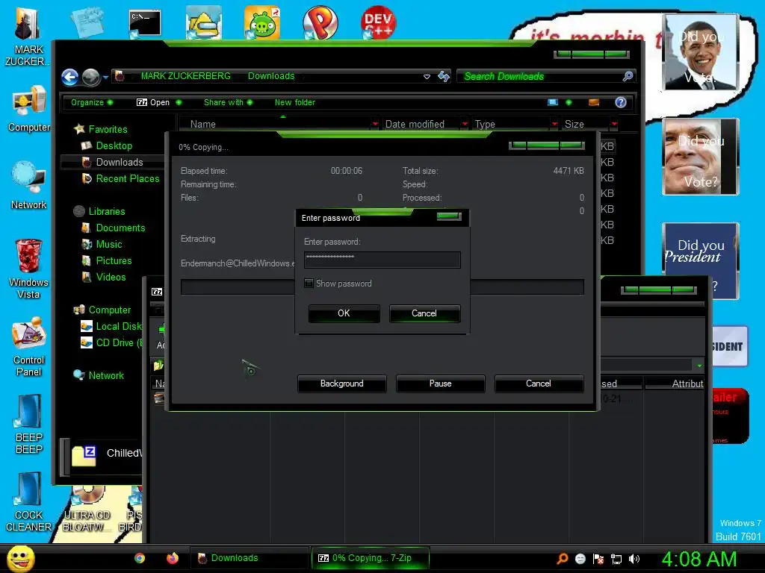Image resolution: width=765 pixels, height=573 pixels.
Task: Open the ULTRA CD BLOATW desktop icon
Action: [x=87, y=509]
